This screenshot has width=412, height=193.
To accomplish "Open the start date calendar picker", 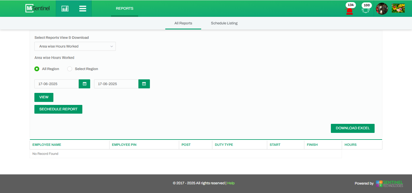I will pos(84,84).
